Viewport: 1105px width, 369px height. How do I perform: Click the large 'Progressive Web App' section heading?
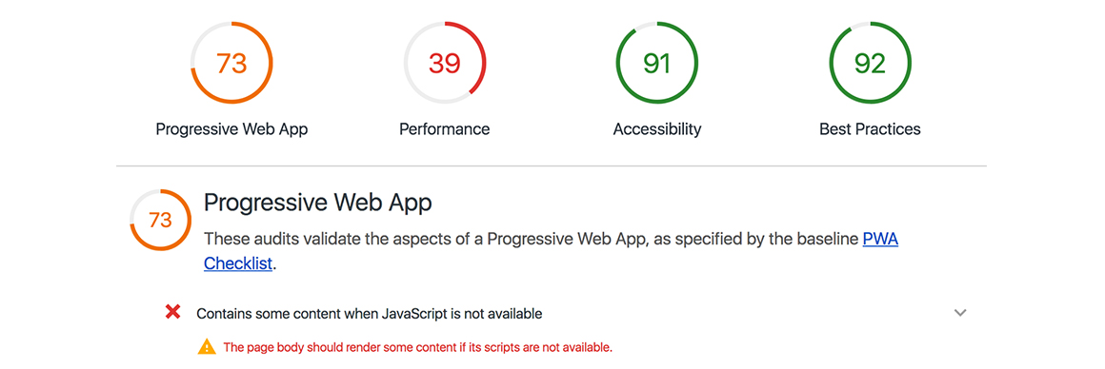pyautogui.click(x=318, y=204)
